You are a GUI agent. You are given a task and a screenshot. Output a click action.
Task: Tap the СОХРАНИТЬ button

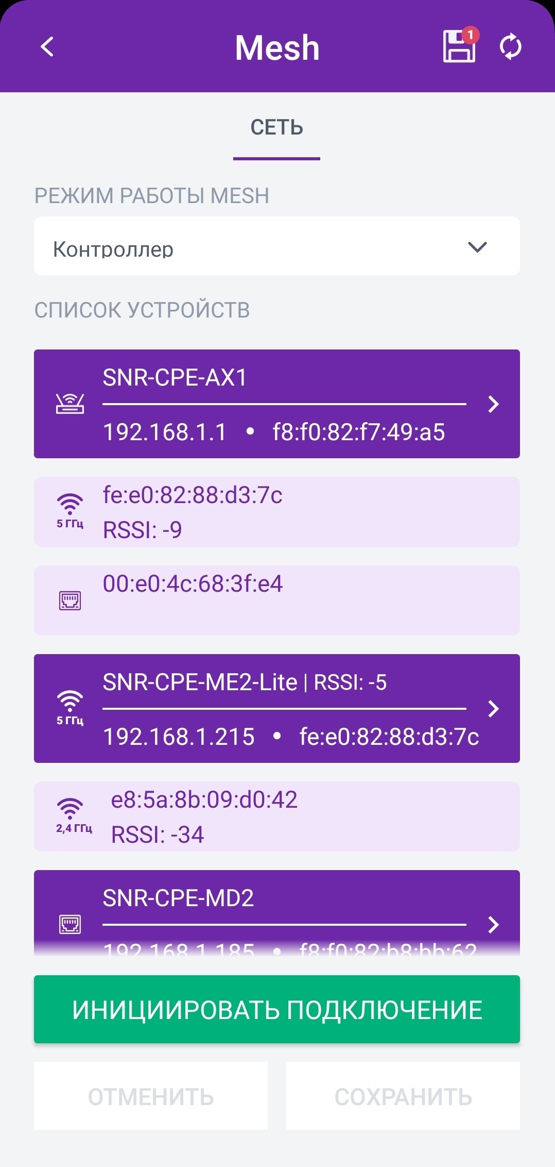tap(403, 1096)
